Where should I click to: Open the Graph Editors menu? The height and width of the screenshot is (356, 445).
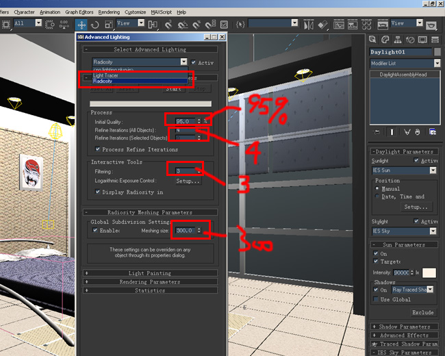pos(79,12)
